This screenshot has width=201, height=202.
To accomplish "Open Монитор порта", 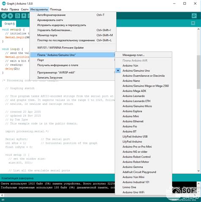I will (73, 35).
